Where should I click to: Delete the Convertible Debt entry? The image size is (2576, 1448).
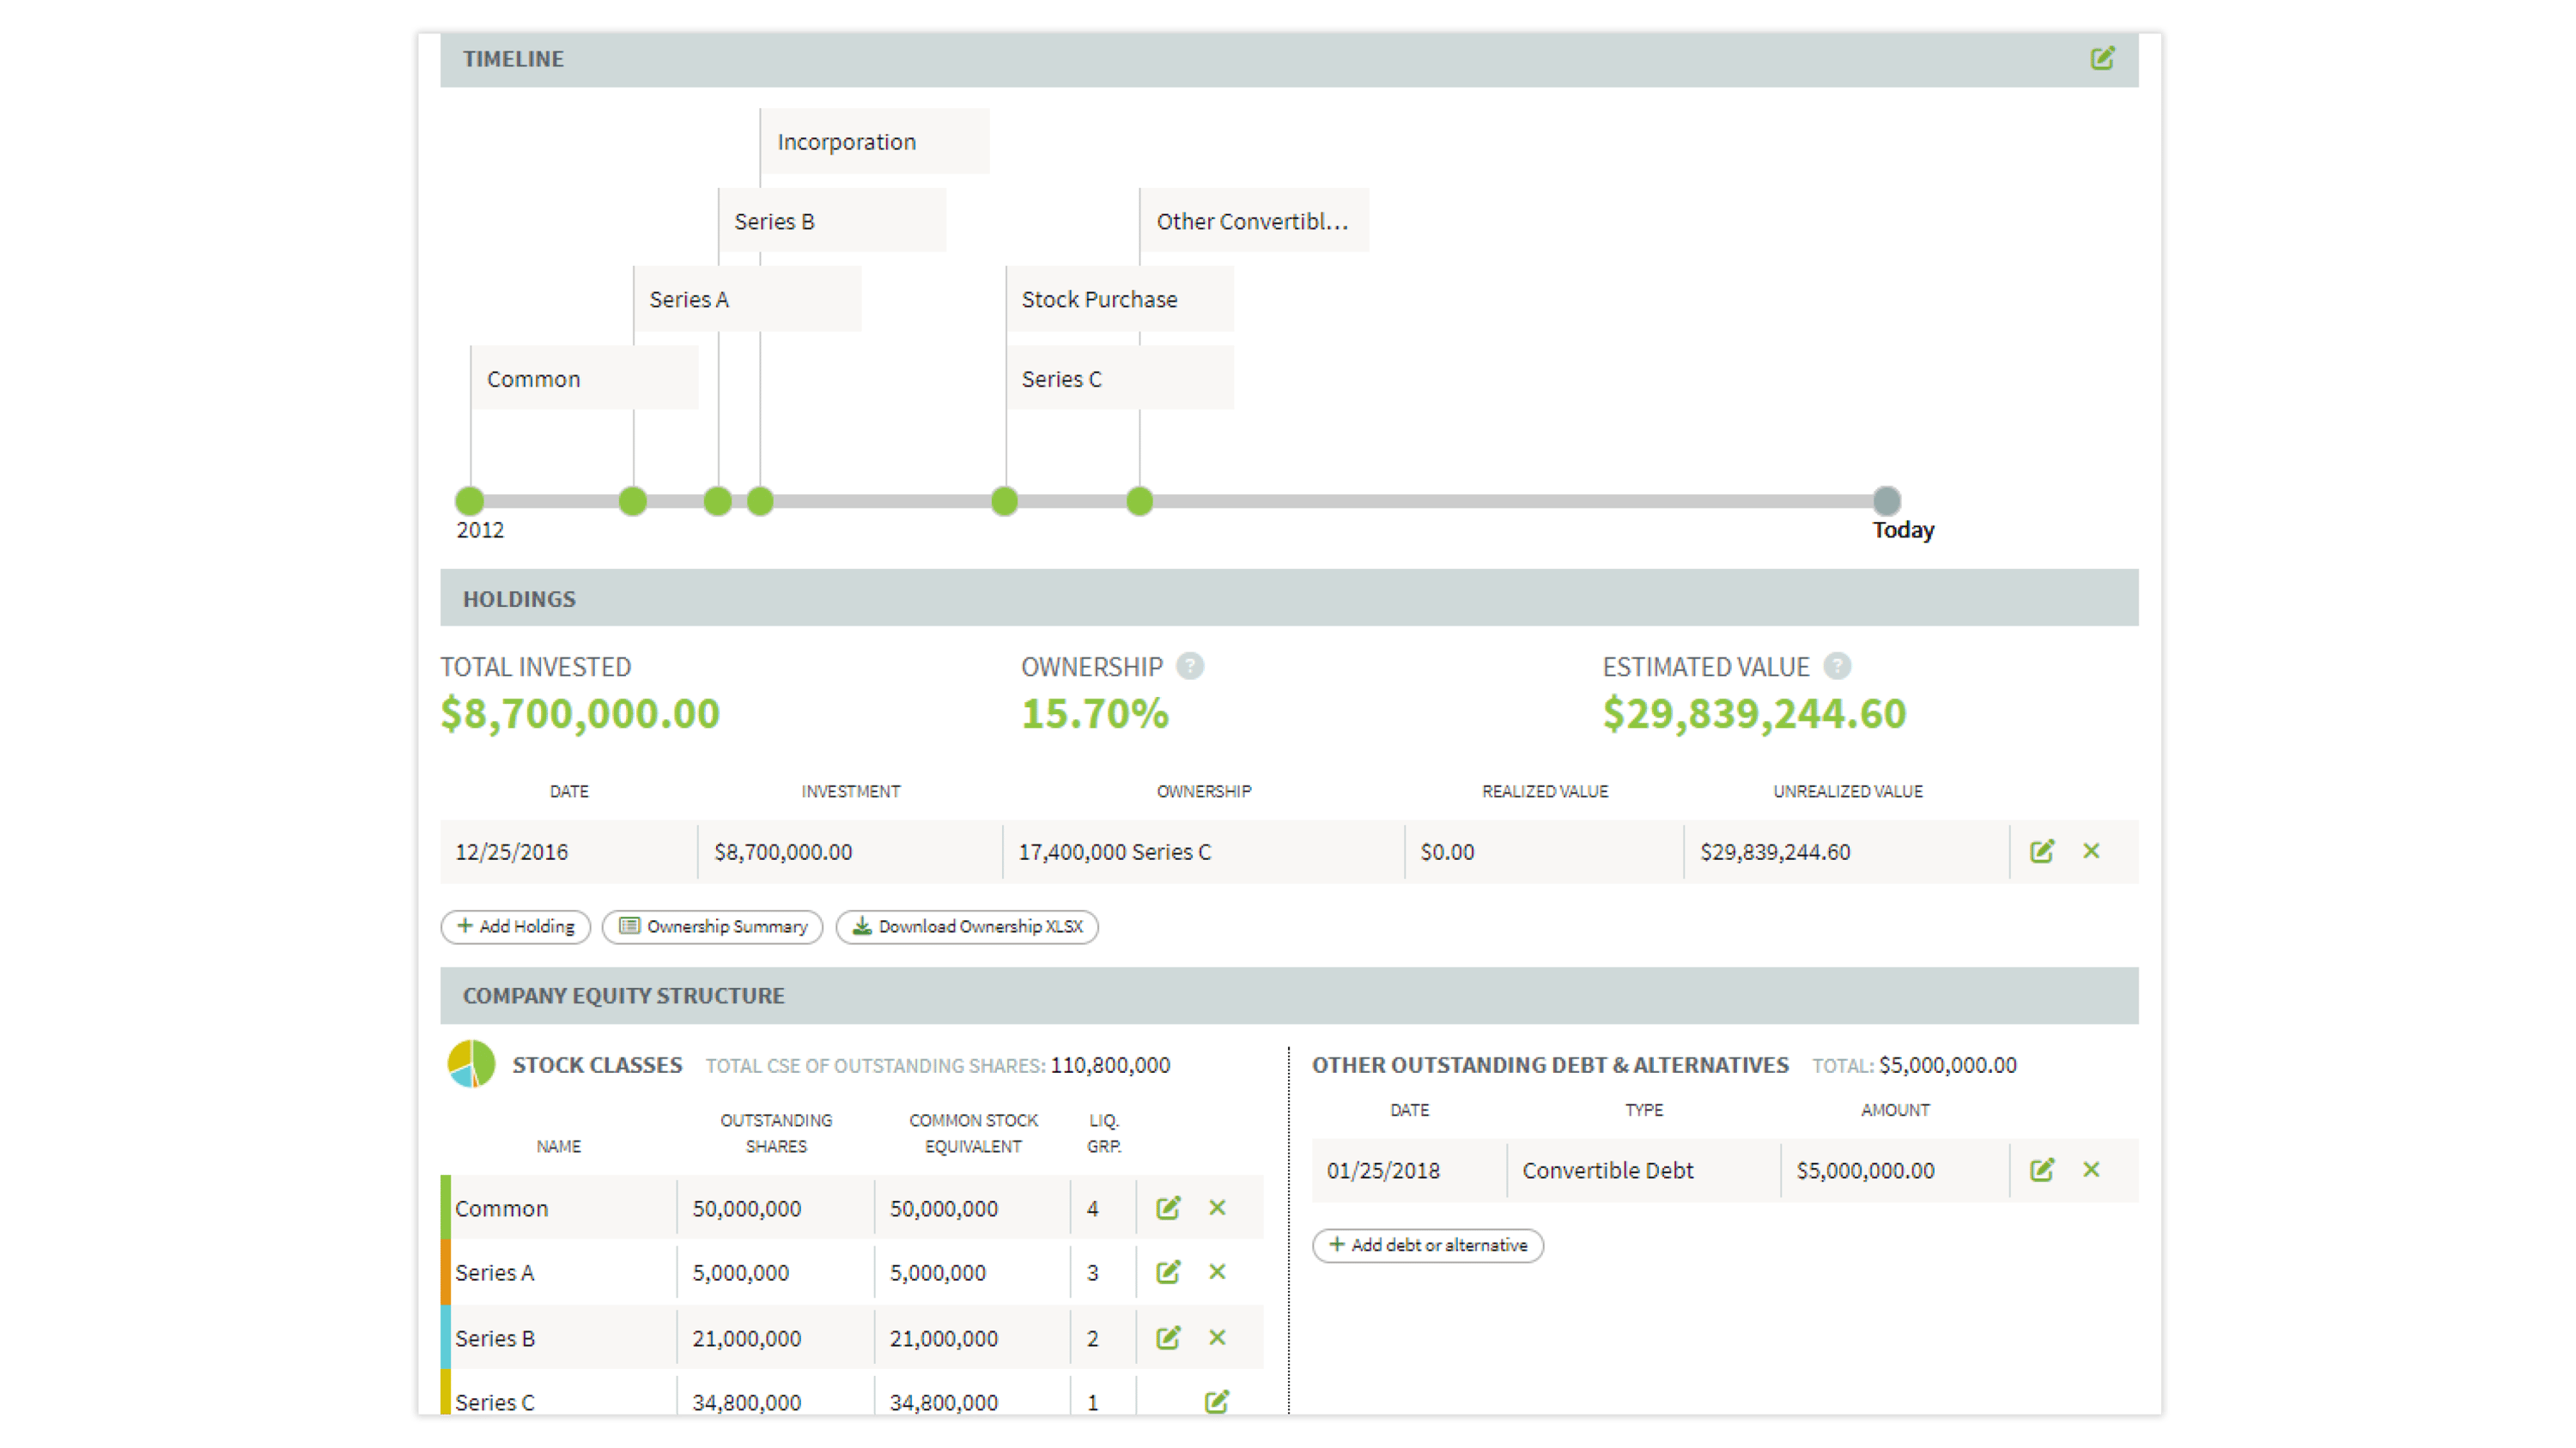click(x=2092, y=1169)
